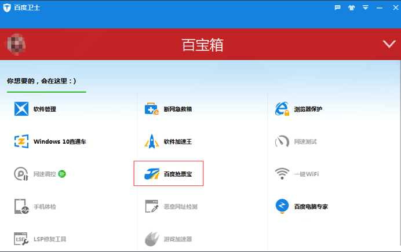401x252 pixels.
Task: Minimize the 百度卫士 window
Action: click(380, 8)
